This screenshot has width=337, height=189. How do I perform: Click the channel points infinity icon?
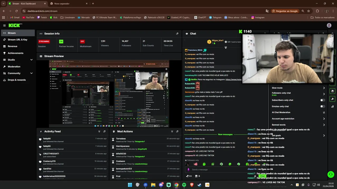click(189, 176)
